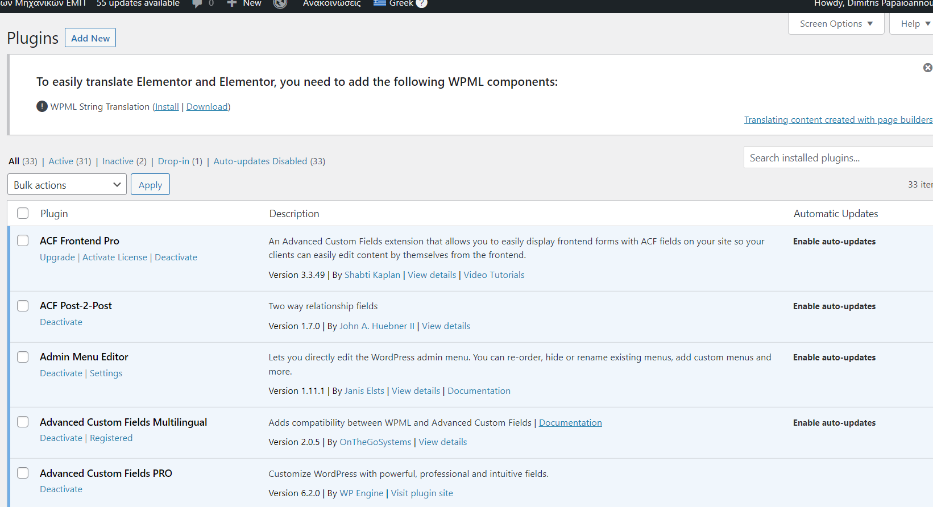Viewport: 933px width, 507px height.
Task: Click the Greek flag language icon
Action: point(380,3)
